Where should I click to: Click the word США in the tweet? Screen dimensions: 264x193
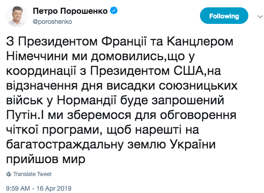[188, 71]
